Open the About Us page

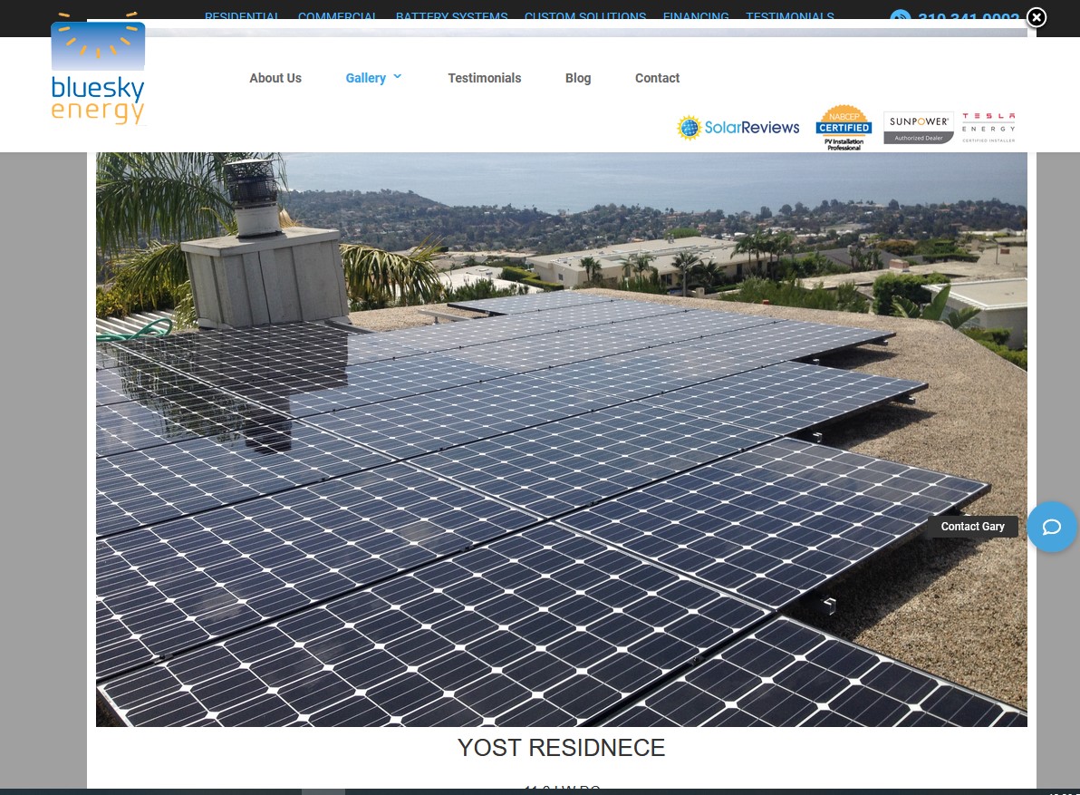click(x=275, y=78)
